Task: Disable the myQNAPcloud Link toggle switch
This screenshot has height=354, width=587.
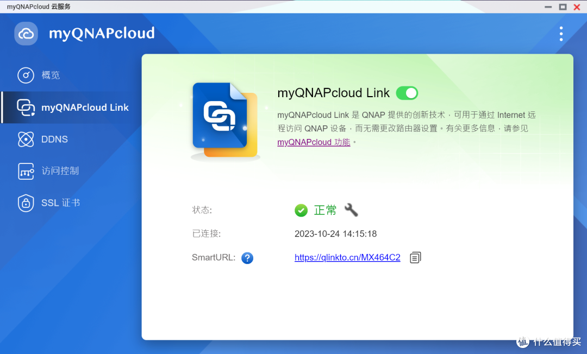Action: [x=407, y=93]
